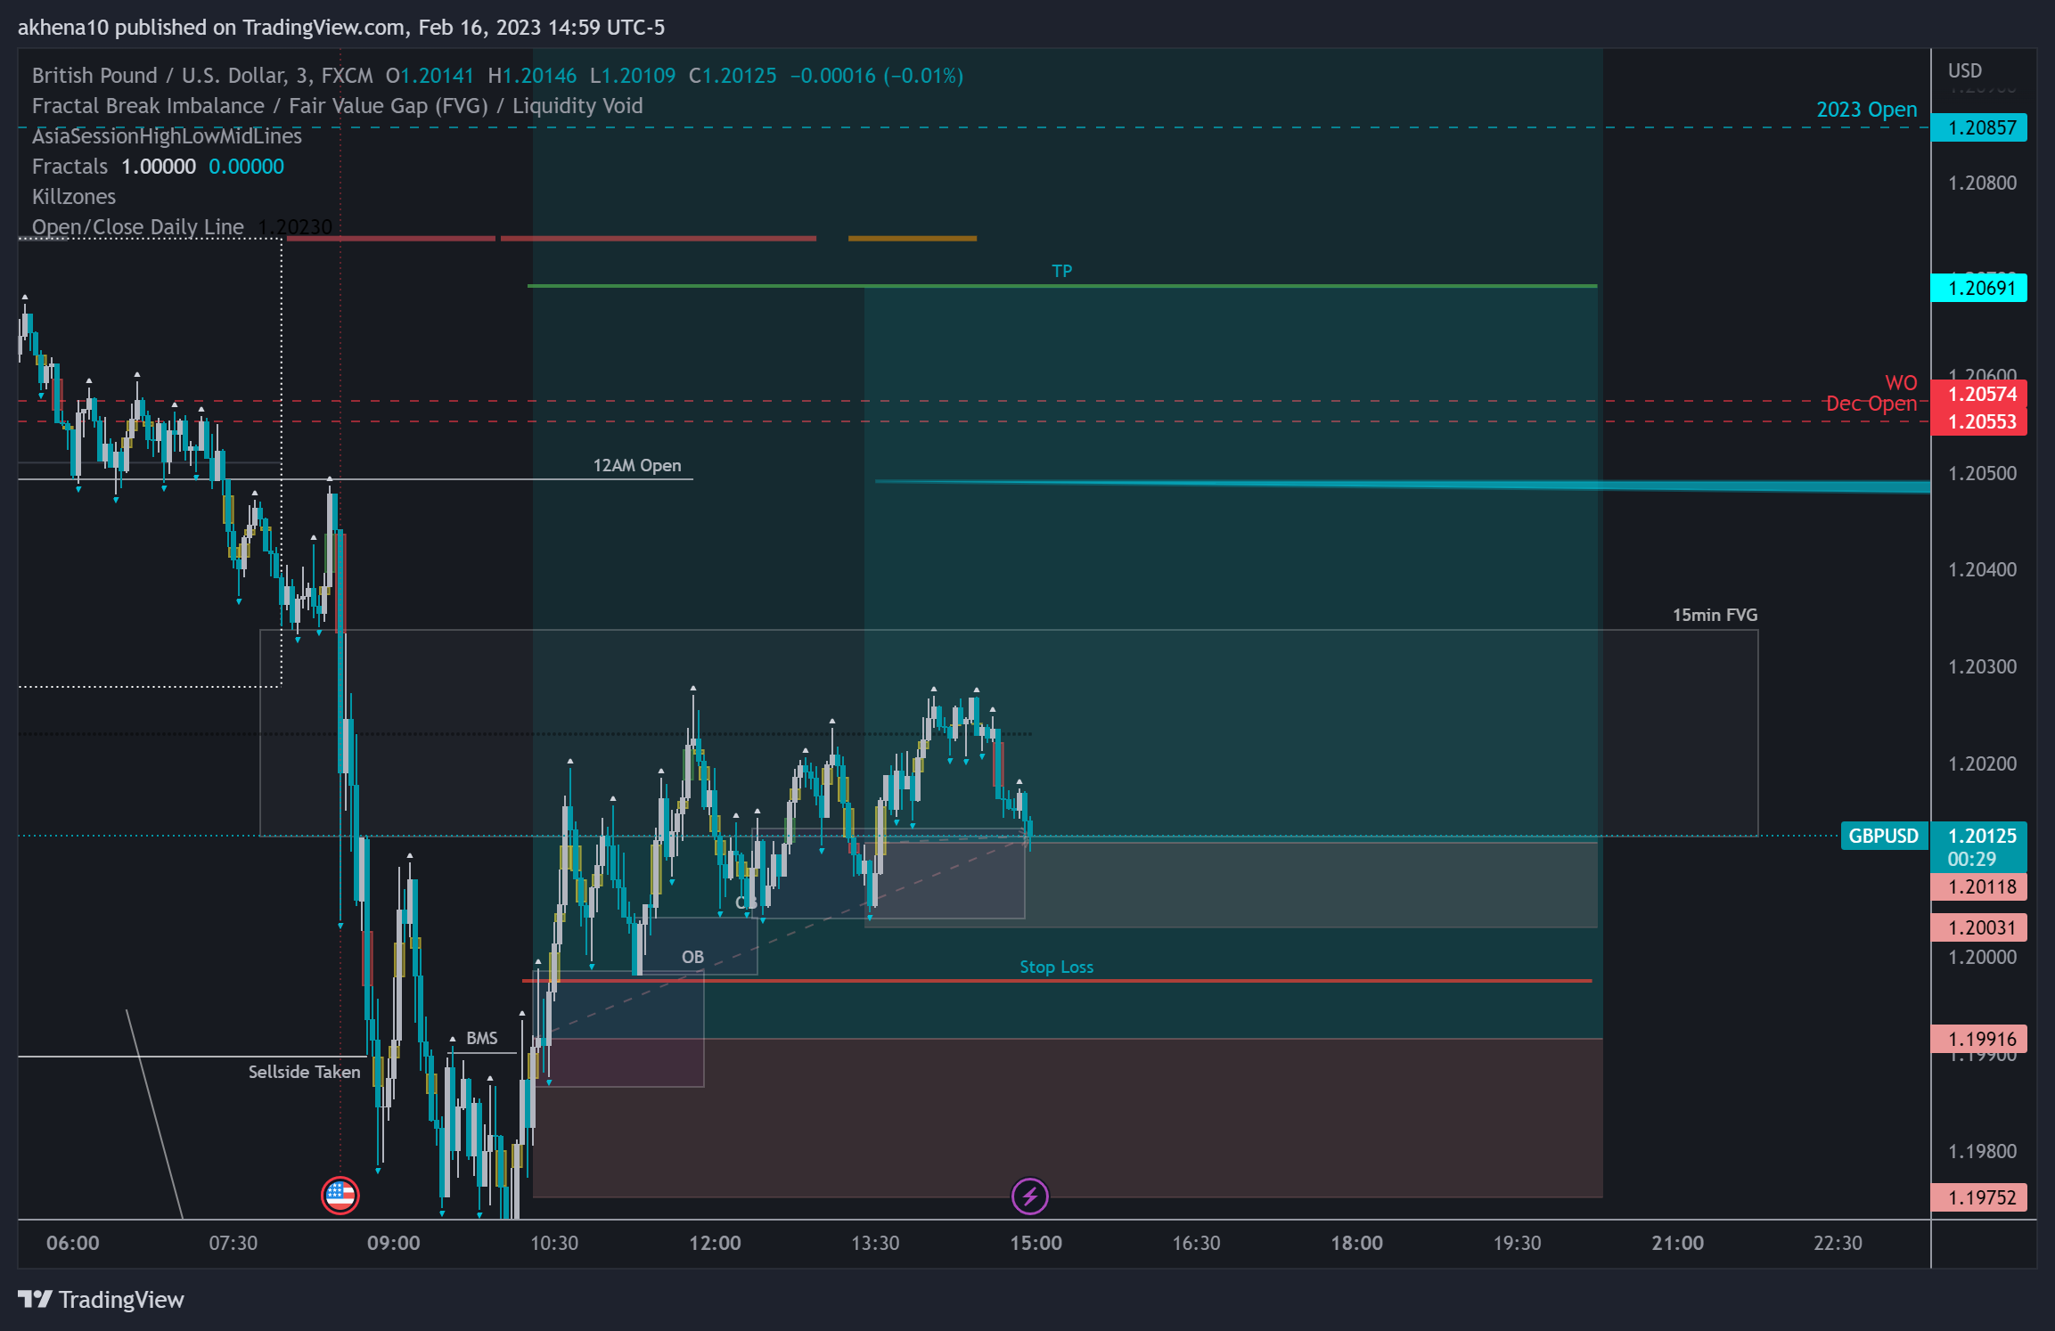Viewport: 2055px width, 1331px height.
Task: Click the 2023 Open line label
Action: click(x=1866, y=110)
